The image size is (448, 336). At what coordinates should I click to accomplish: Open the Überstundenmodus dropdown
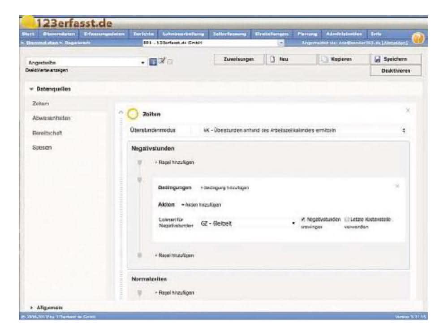[304, 130]
